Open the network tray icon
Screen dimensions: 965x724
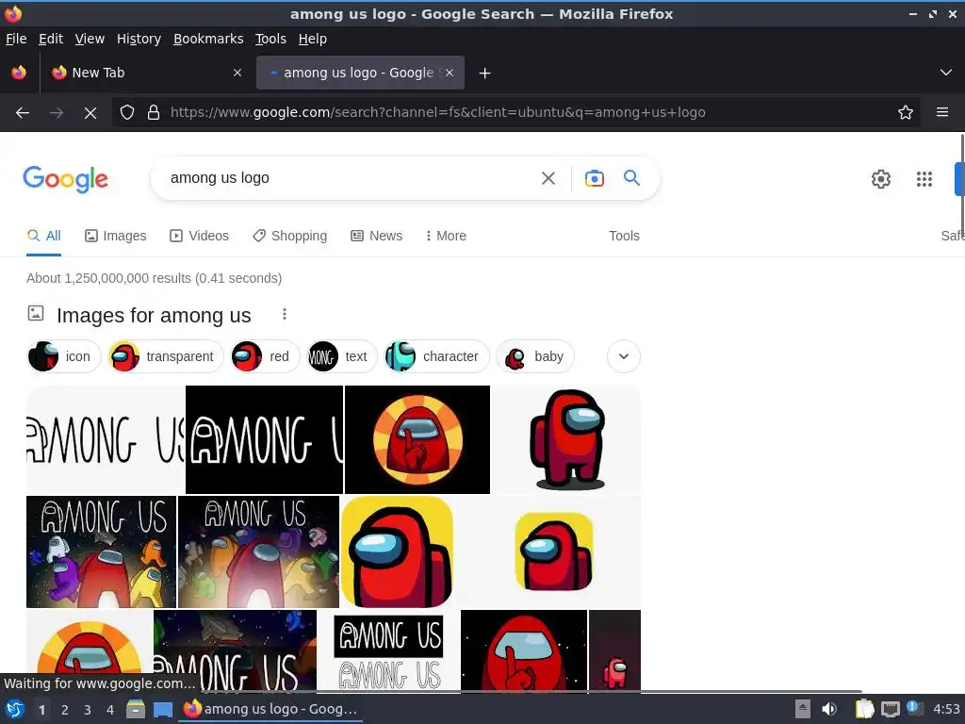890,709
